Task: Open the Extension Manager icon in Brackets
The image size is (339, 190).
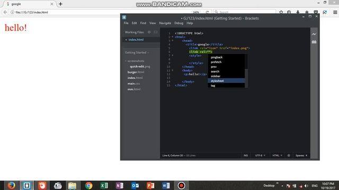Action: (314, 42)
